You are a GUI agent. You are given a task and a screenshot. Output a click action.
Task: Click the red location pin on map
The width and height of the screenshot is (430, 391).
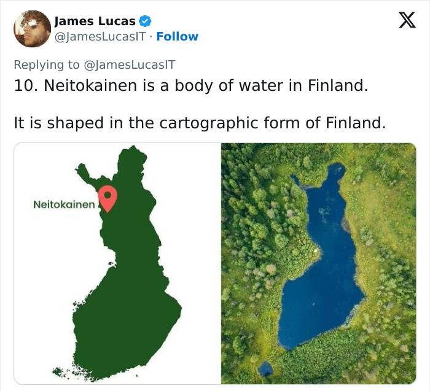tap(107, 197)
